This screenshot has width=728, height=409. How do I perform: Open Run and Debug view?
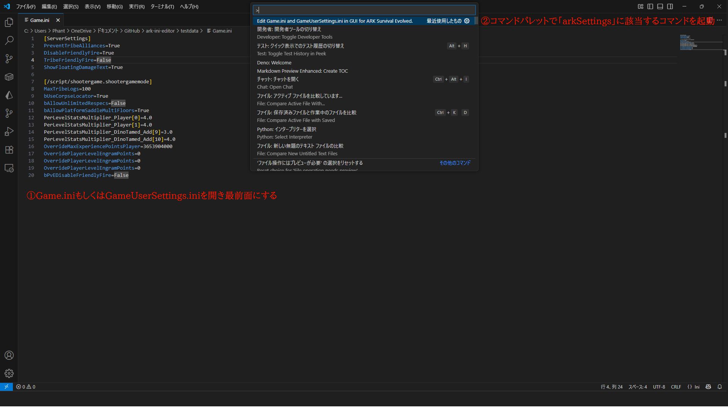coord(9,131)
